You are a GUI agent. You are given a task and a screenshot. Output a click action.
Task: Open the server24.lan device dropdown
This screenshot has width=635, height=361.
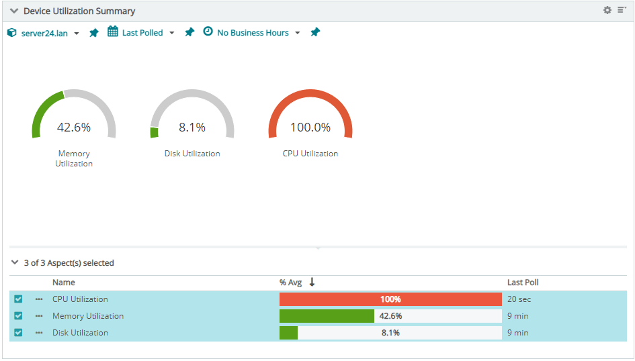pyautogui.click(x=44, y=33)
